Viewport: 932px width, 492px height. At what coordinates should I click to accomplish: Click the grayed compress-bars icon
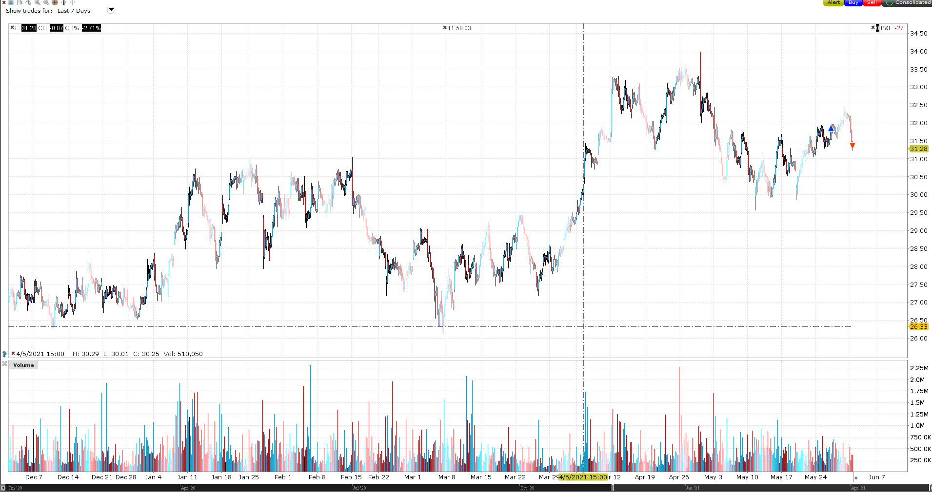[72, 2]
